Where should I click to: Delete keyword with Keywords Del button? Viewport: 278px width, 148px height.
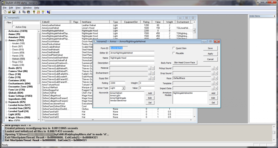pyautogui.click(x=150, y=103)
